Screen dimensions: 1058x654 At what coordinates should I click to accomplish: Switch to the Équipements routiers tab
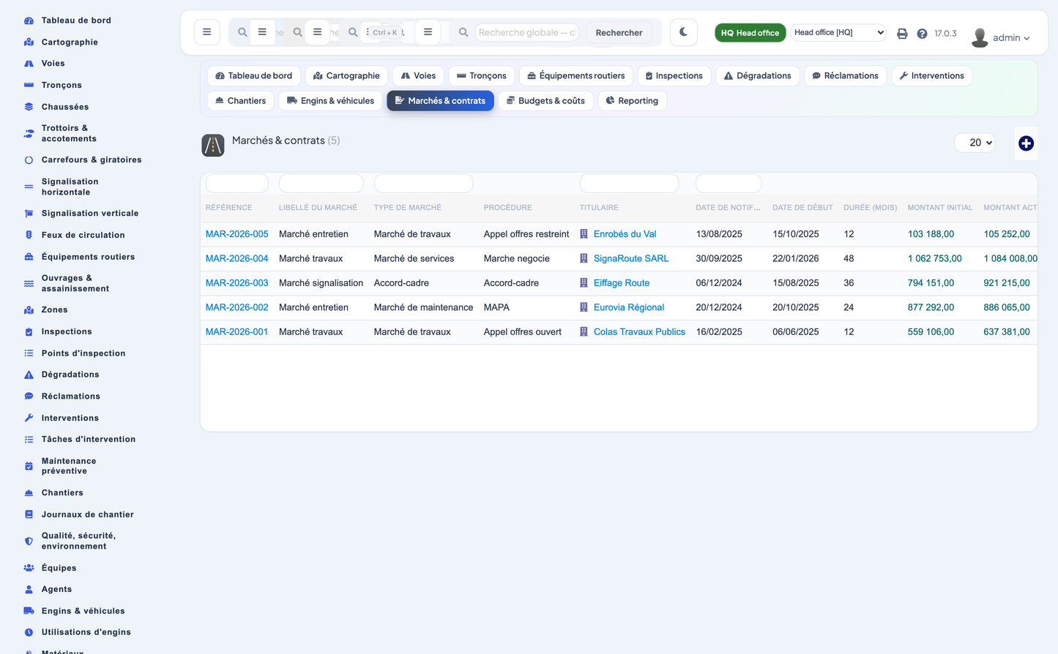[576, 76]
